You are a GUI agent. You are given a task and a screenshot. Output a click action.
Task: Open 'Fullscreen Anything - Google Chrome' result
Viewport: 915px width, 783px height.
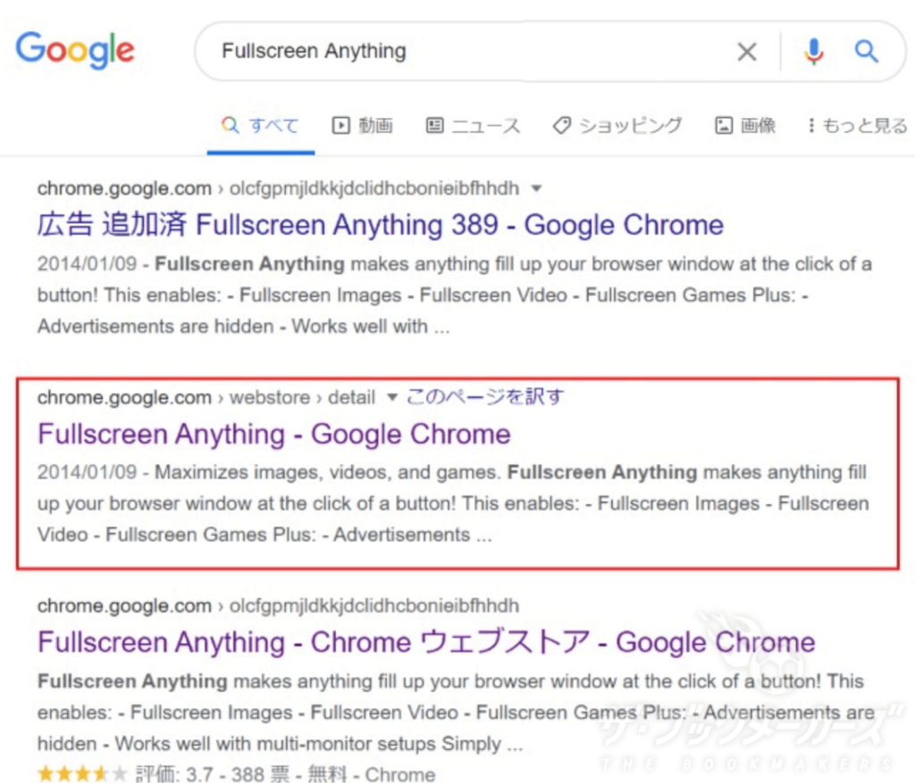(274, 434)
